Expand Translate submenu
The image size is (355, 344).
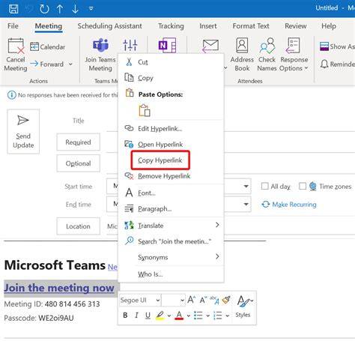[x=171, y=226]
